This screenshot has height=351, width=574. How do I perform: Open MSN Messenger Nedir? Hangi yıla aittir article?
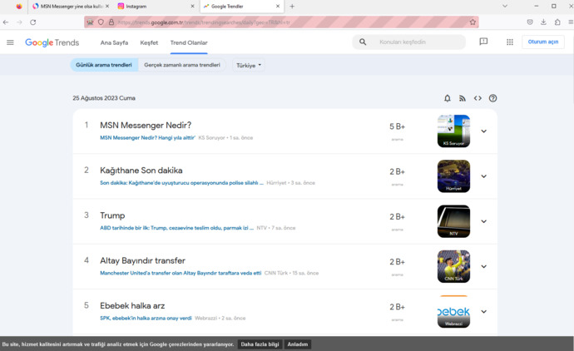coord(147,137)
